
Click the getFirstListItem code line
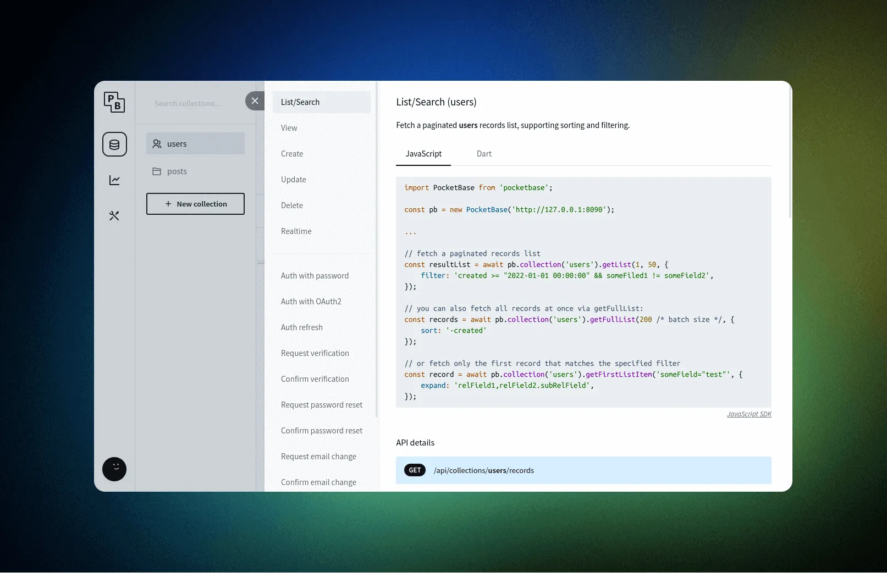coord(574,375)
